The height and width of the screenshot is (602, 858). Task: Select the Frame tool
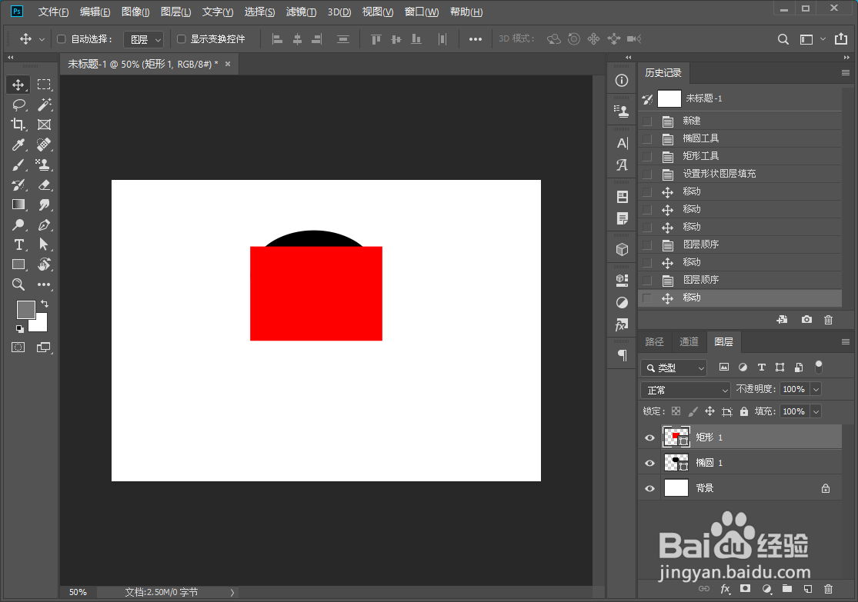tap(44, 125)
